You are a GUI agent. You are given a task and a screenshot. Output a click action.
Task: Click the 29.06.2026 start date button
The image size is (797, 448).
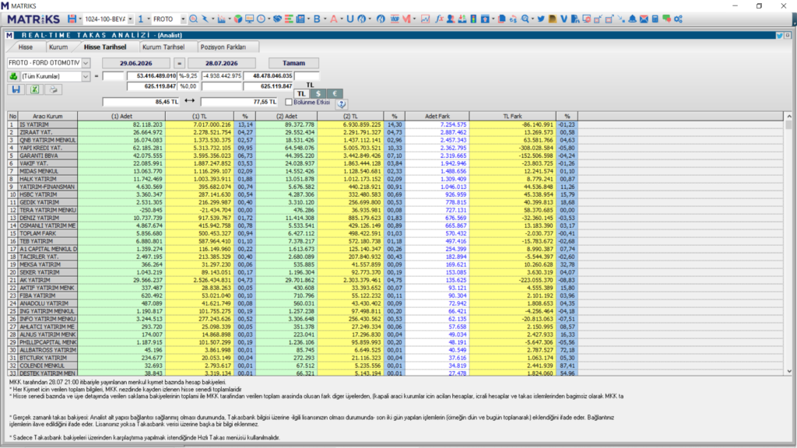click(135, 63)
